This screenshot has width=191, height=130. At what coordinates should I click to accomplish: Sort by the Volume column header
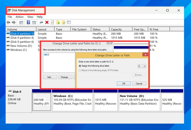tap(21, 29)
